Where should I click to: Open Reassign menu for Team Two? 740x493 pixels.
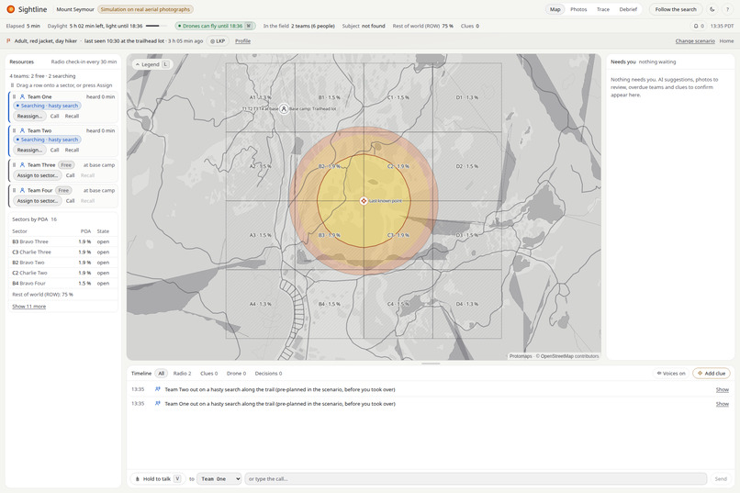(x=29, y=150)
